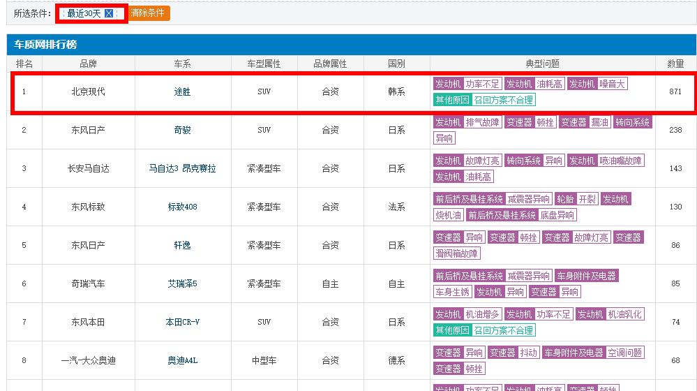This screenshot has width=697, height=391.
Task: Click the count value 238
Action: coord(675,130)
